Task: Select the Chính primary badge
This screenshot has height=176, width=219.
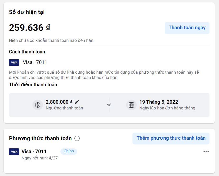Action: click(x=69, y=151)
